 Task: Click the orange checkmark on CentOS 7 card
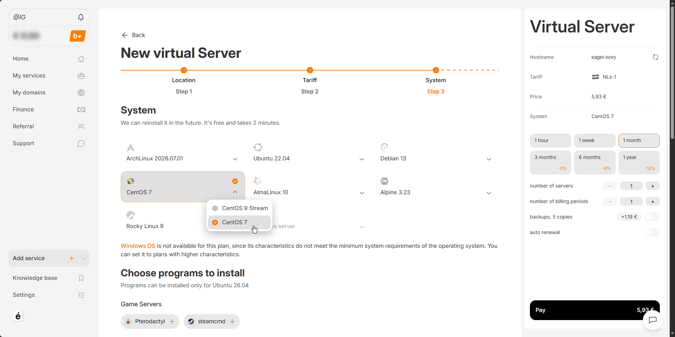[x=235, y=181]
